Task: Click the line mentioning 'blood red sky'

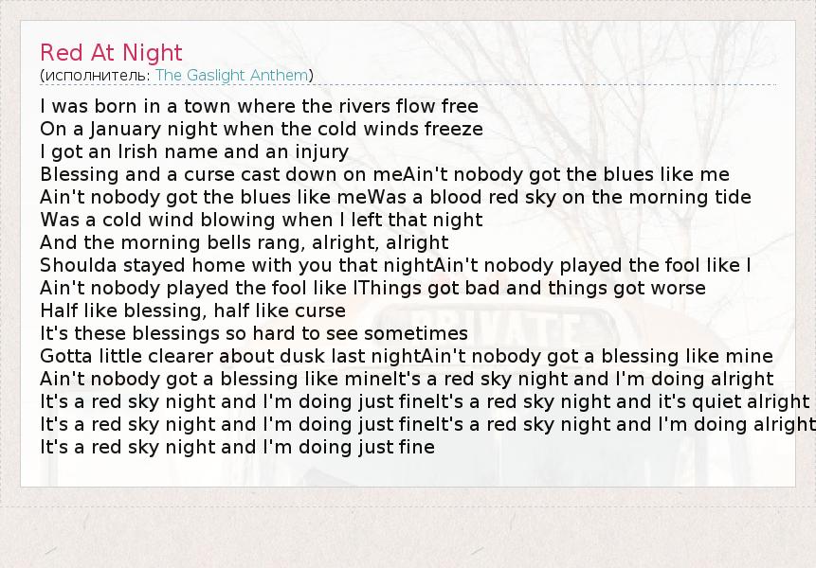Action: click(395, 197)
